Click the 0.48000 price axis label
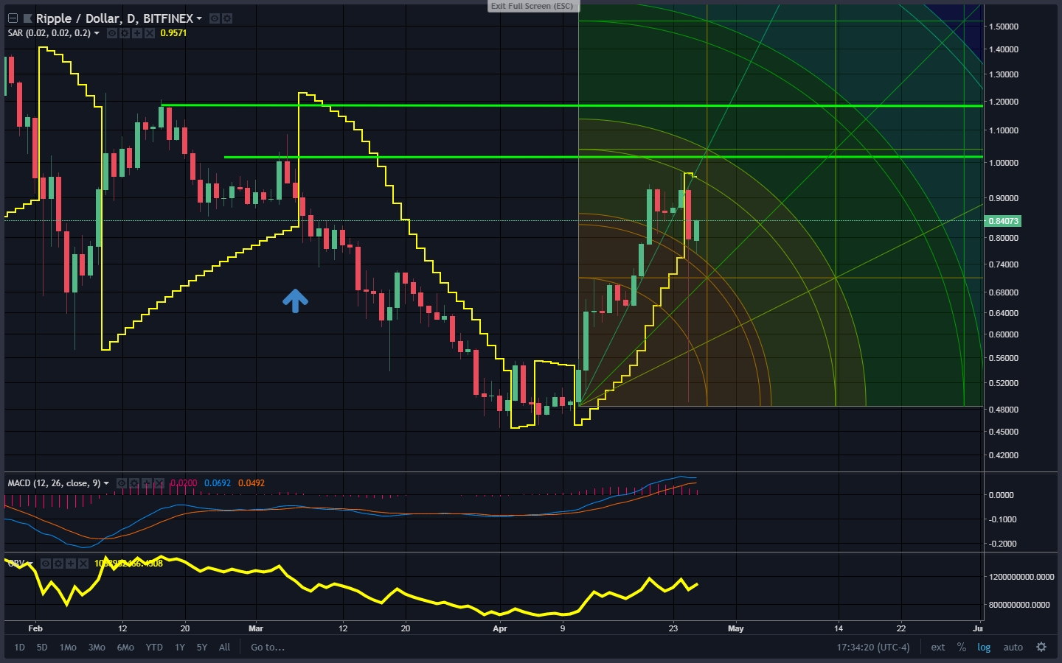Screen dimensions: 1062x663 pos(1004,410)
